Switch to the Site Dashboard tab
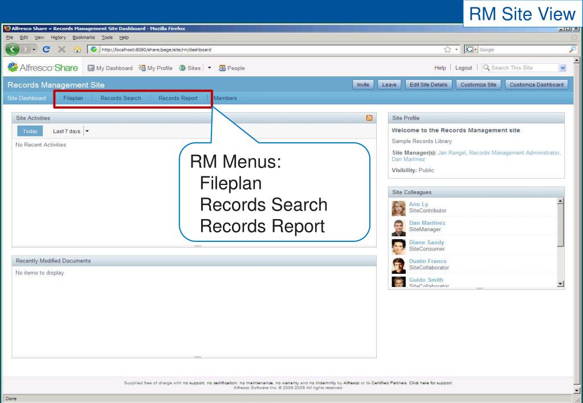This screenshot has height=403, width=583. pyautogui.click(x=26, y=98)
